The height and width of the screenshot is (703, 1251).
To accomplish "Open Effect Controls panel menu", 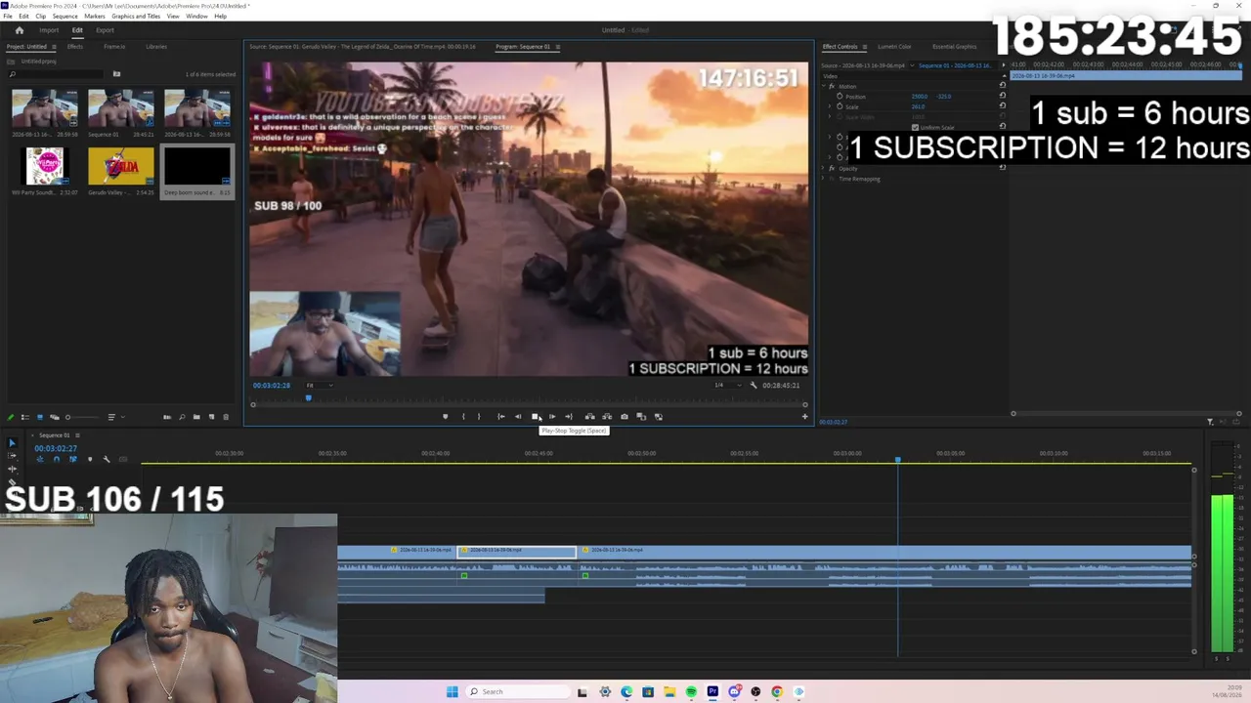I will coord(863,47).
